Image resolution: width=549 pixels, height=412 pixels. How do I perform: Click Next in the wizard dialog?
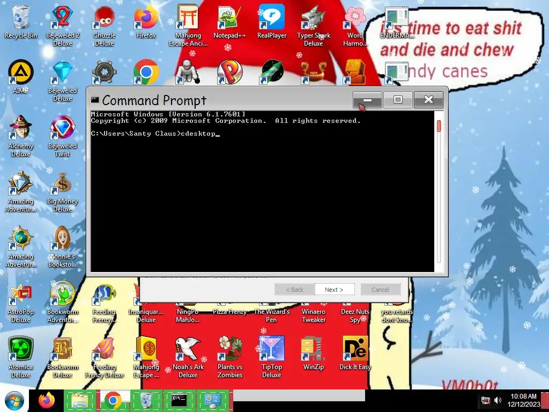coord(335,289)
